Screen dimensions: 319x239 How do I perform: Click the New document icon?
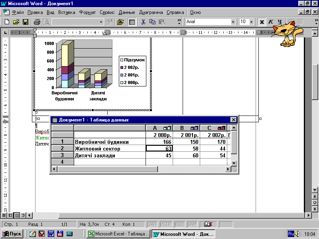point(7,22)
